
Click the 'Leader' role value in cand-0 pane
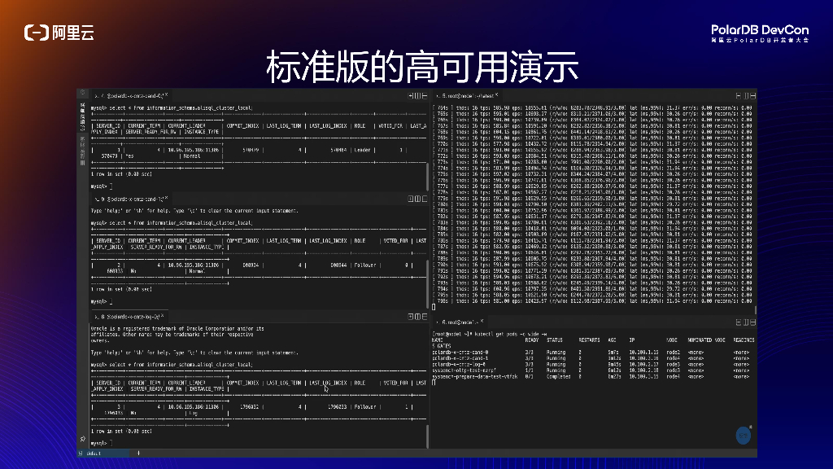click(362, 150)
